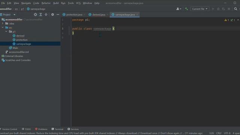
Task: Open the File menu
Action: coord(3,3)
